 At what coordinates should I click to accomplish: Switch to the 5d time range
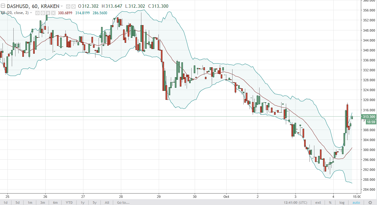click(18, 203)
